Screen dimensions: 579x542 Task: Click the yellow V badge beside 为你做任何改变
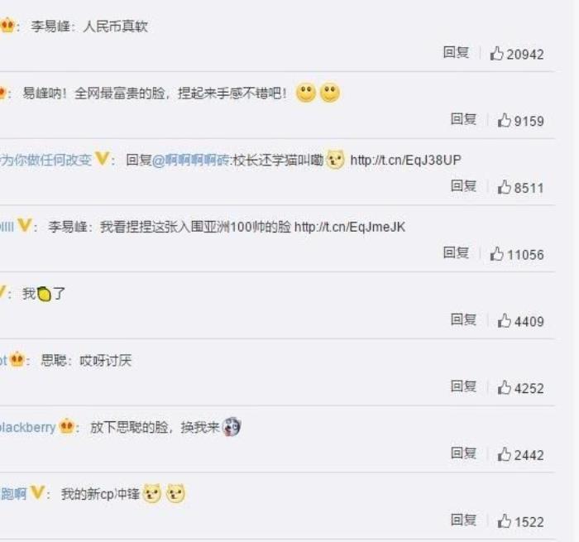[102, 159]
